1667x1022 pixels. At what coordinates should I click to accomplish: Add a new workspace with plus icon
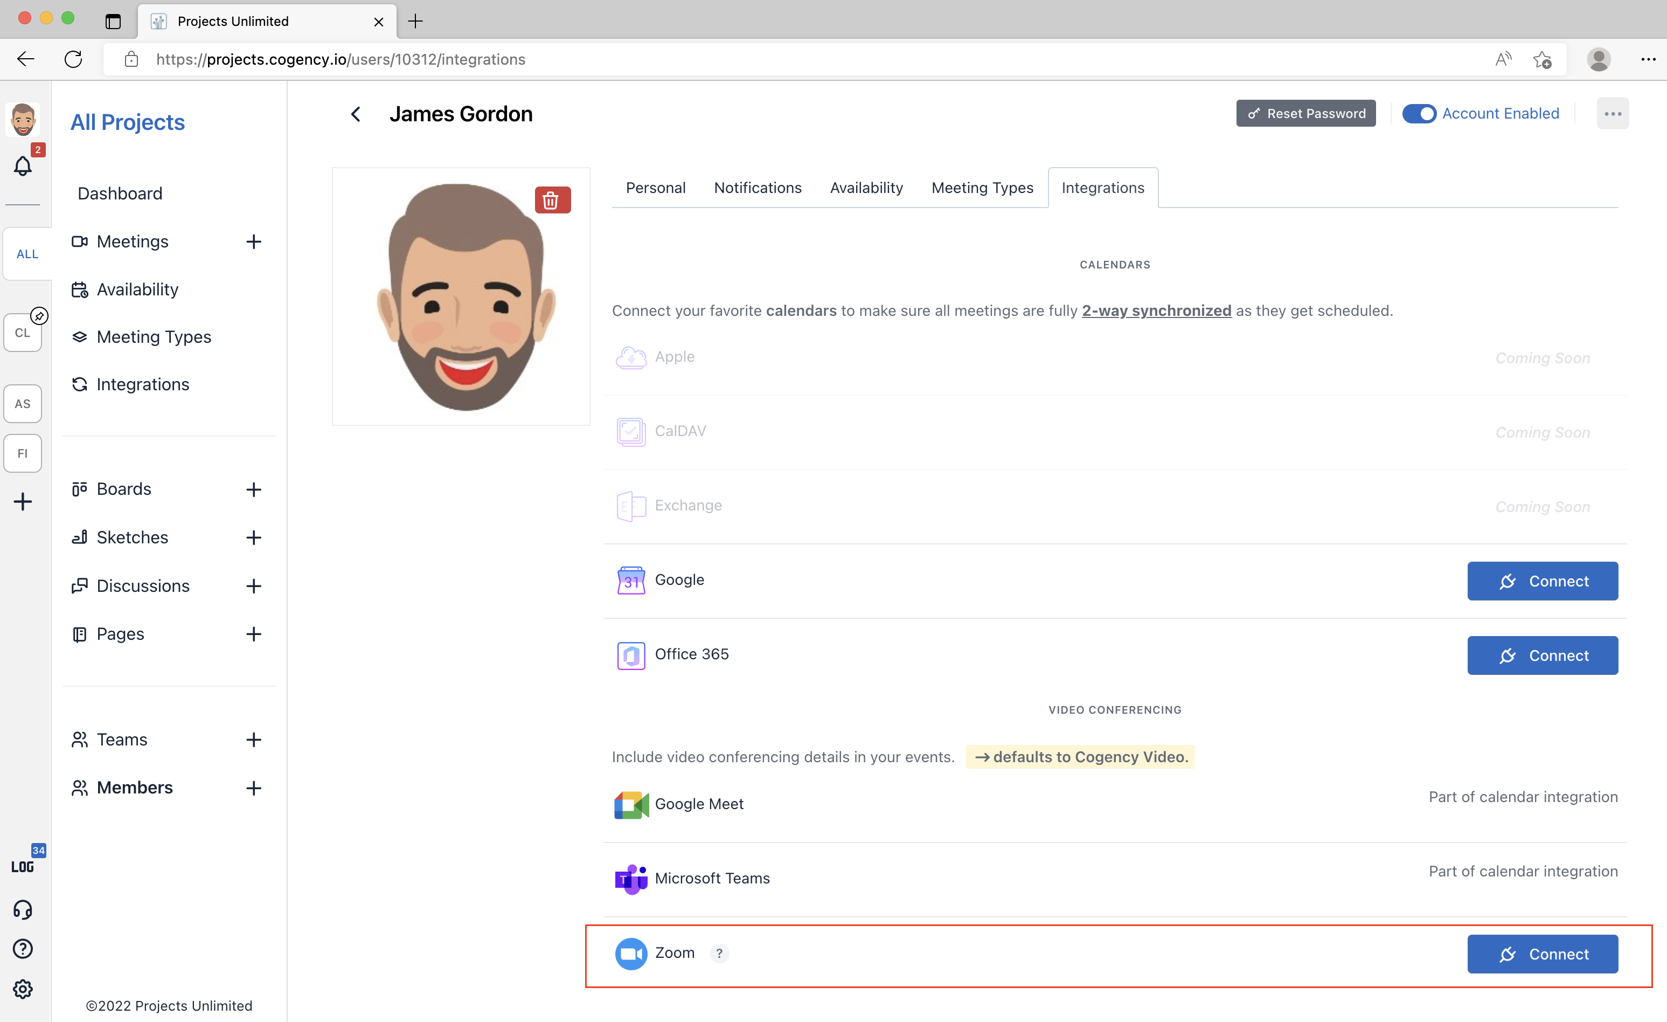[x=23, y=501]
